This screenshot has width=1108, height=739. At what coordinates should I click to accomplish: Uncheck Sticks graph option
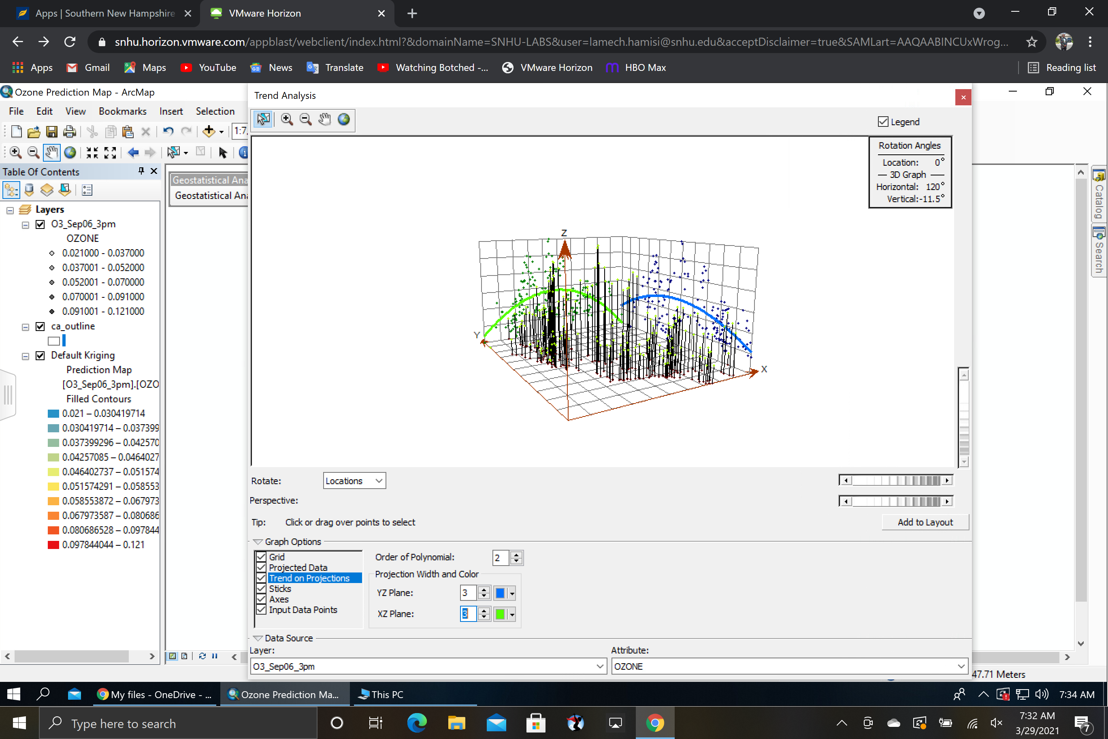tap(262, 588)
